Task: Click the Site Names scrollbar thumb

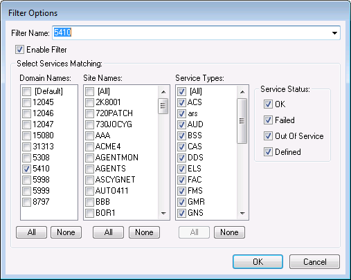Action: (163, 106)
